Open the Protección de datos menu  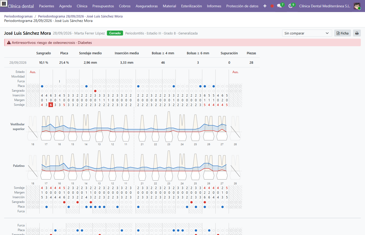point(242,6)
